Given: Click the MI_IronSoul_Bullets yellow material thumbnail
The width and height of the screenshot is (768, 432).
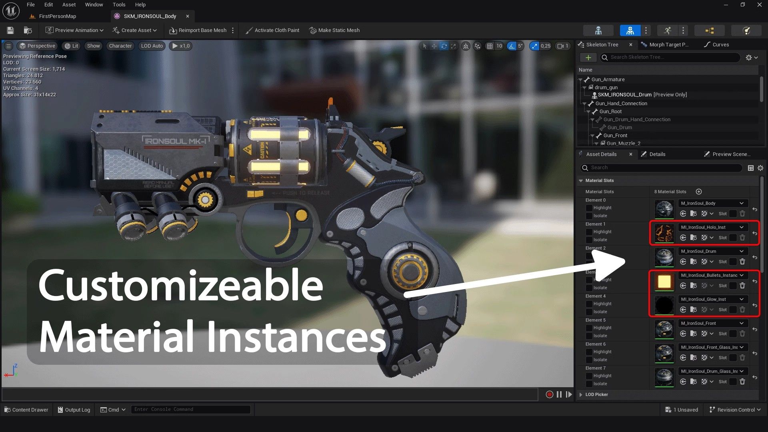Looking at the screenshot, I should click(664, 282).
